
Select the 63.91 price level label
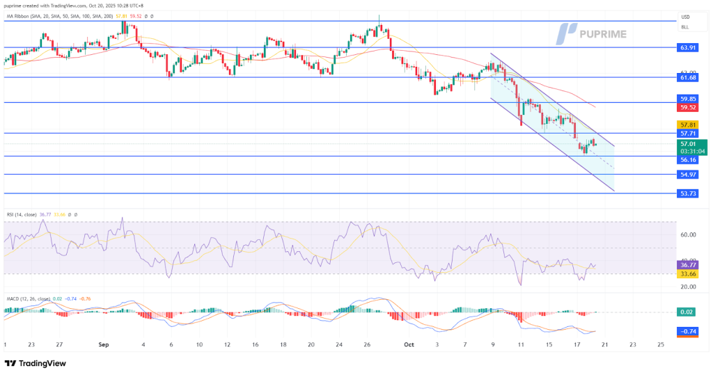point(687,48)
